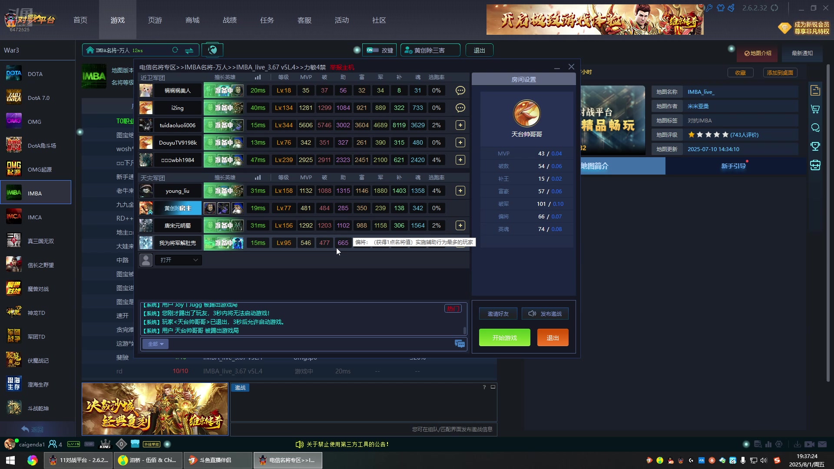This screenshot has height=469, width=834.
Task: Select DOTA in the game list
Action: (36, 74)
